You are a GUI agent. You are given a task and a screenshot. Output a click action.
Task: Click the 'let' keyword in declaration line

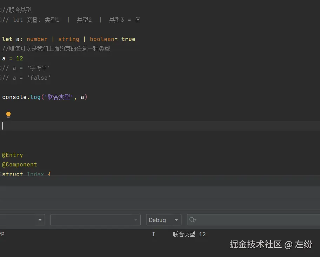coord(7,39)
